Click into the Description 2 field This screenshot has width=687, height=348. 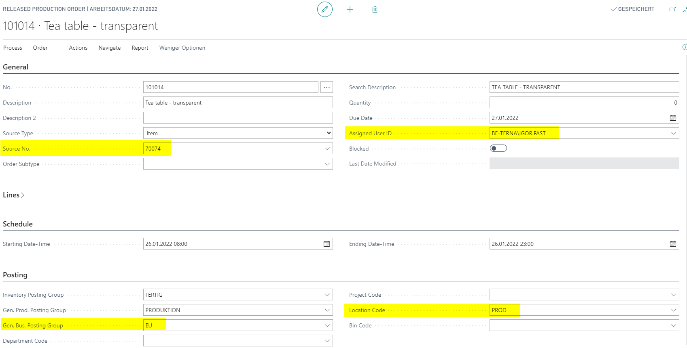click(238, 118)
